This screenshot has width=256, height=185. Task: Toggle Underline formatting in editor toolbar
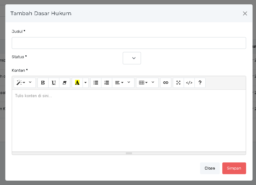pos(54,83)
